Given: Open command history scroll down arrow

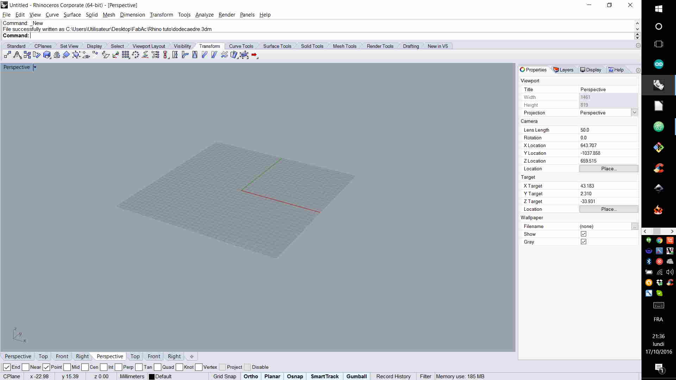Looking at the screenshot, I should 637,29.
